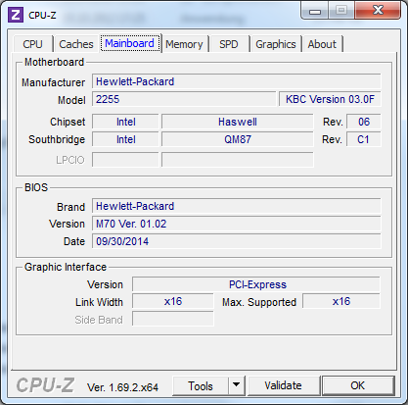Click the BIOS Version M70 Ver. 01.02

(x=237, y=224)
